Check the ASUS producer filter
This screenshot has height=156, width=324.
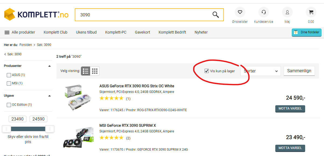click(x=9, y=75)
